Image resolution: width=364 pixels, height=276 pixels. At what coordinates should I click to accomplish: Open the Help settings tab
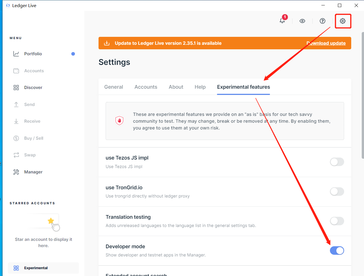[x=200, y=87]
